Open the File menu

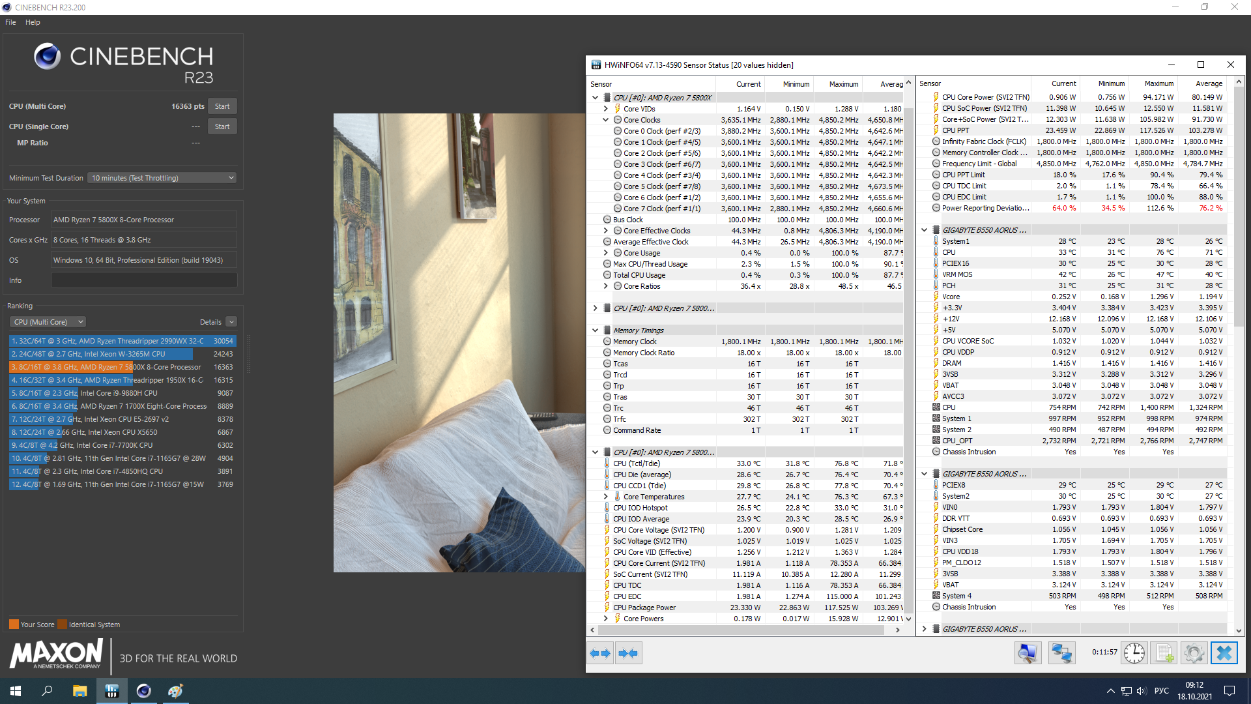[10, 22]
